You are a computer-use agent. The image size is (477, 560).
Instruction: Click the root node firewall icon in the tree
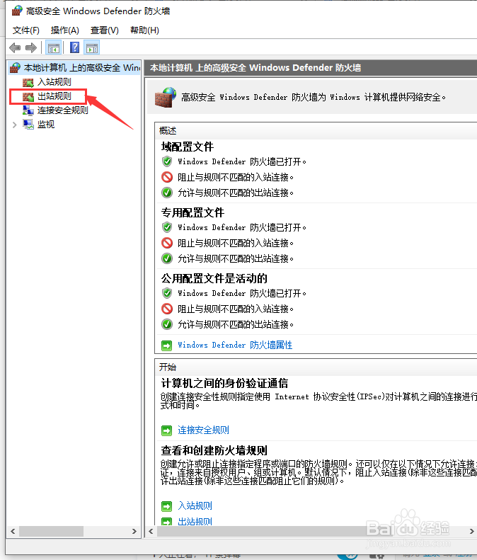pos(15,67)
